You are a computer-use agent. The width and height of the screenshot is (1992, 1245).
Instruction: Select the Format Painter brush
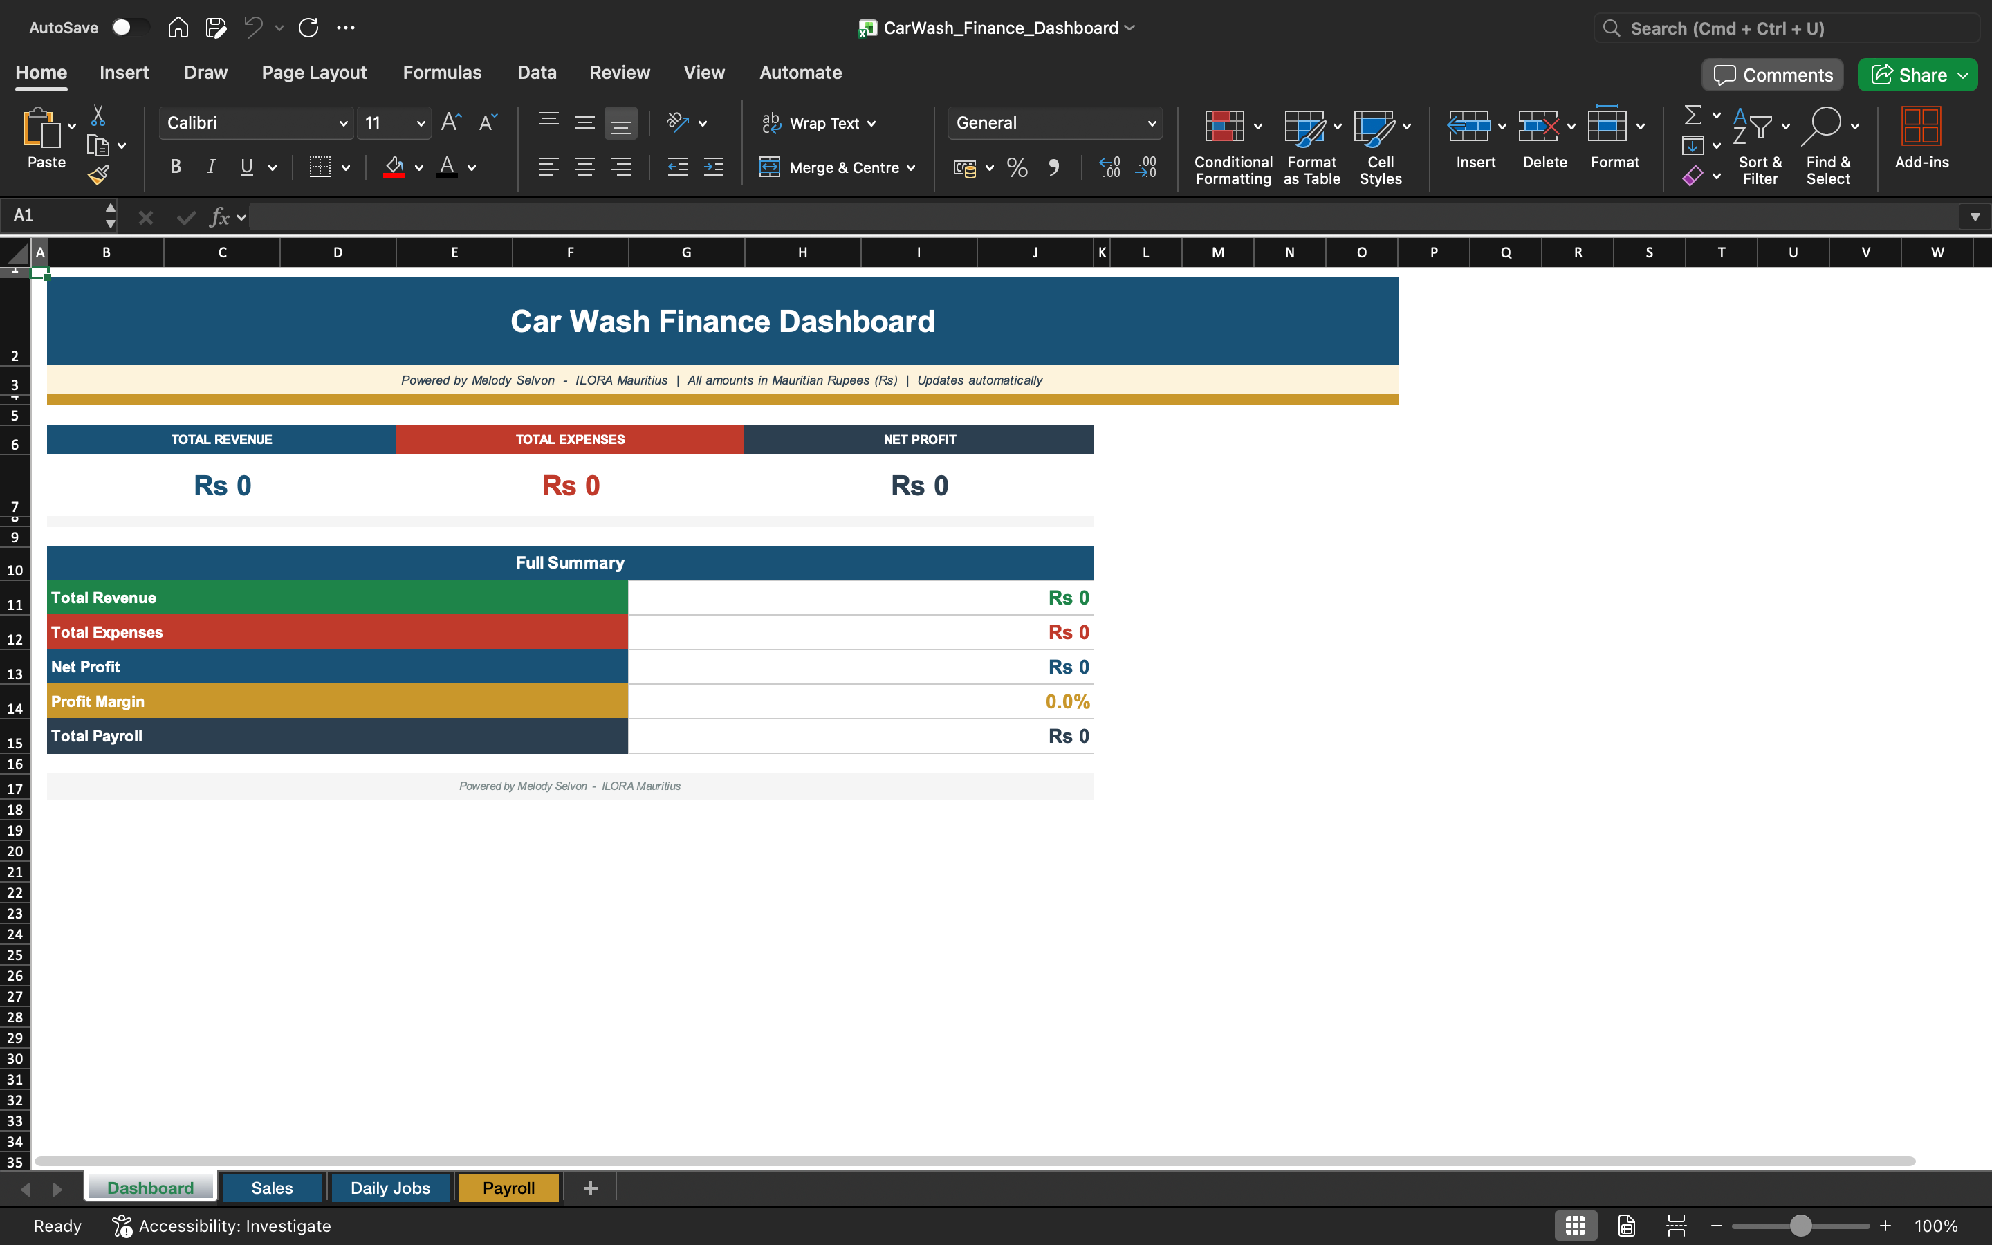[x=98, y=174]
